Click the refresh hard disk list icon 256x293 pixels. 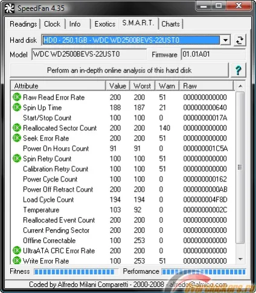coord(240,40)
